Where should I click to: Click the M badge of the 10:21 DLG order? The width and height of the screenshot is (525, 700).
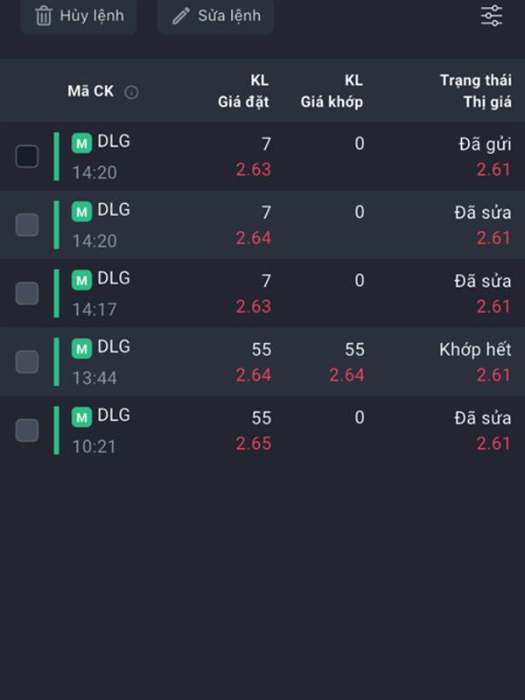pos(81,417)
